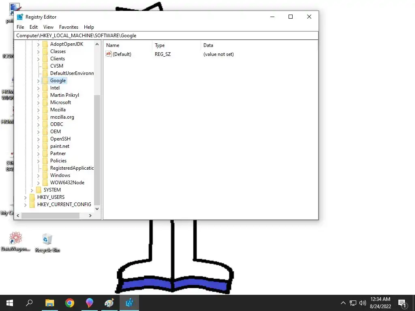415x311 pixels.
Task: Click the Google folder icon
Action: coord(45,81)
